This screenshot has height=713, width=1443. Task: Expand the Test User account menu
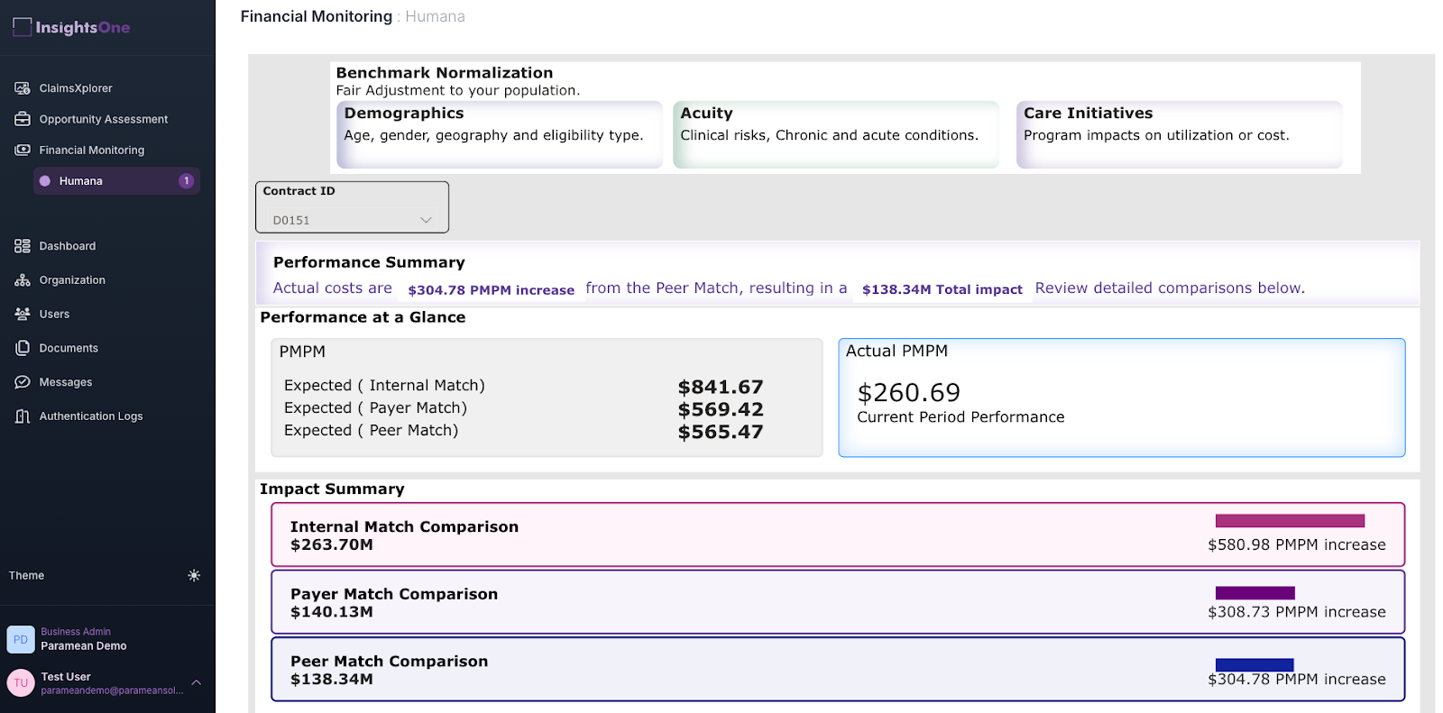coord(196,682)
